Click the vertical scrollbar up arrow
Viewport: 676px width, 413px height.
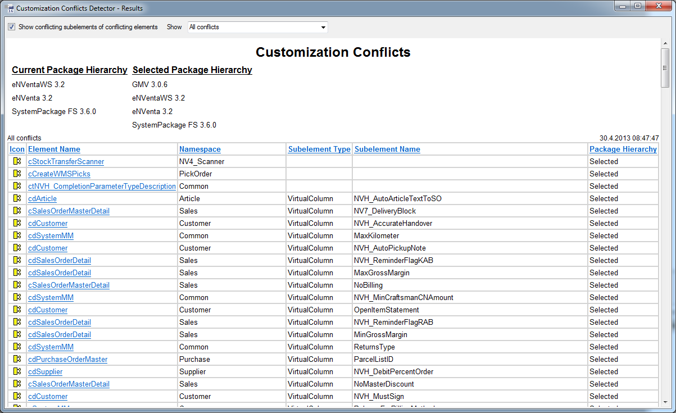(665, 43)
